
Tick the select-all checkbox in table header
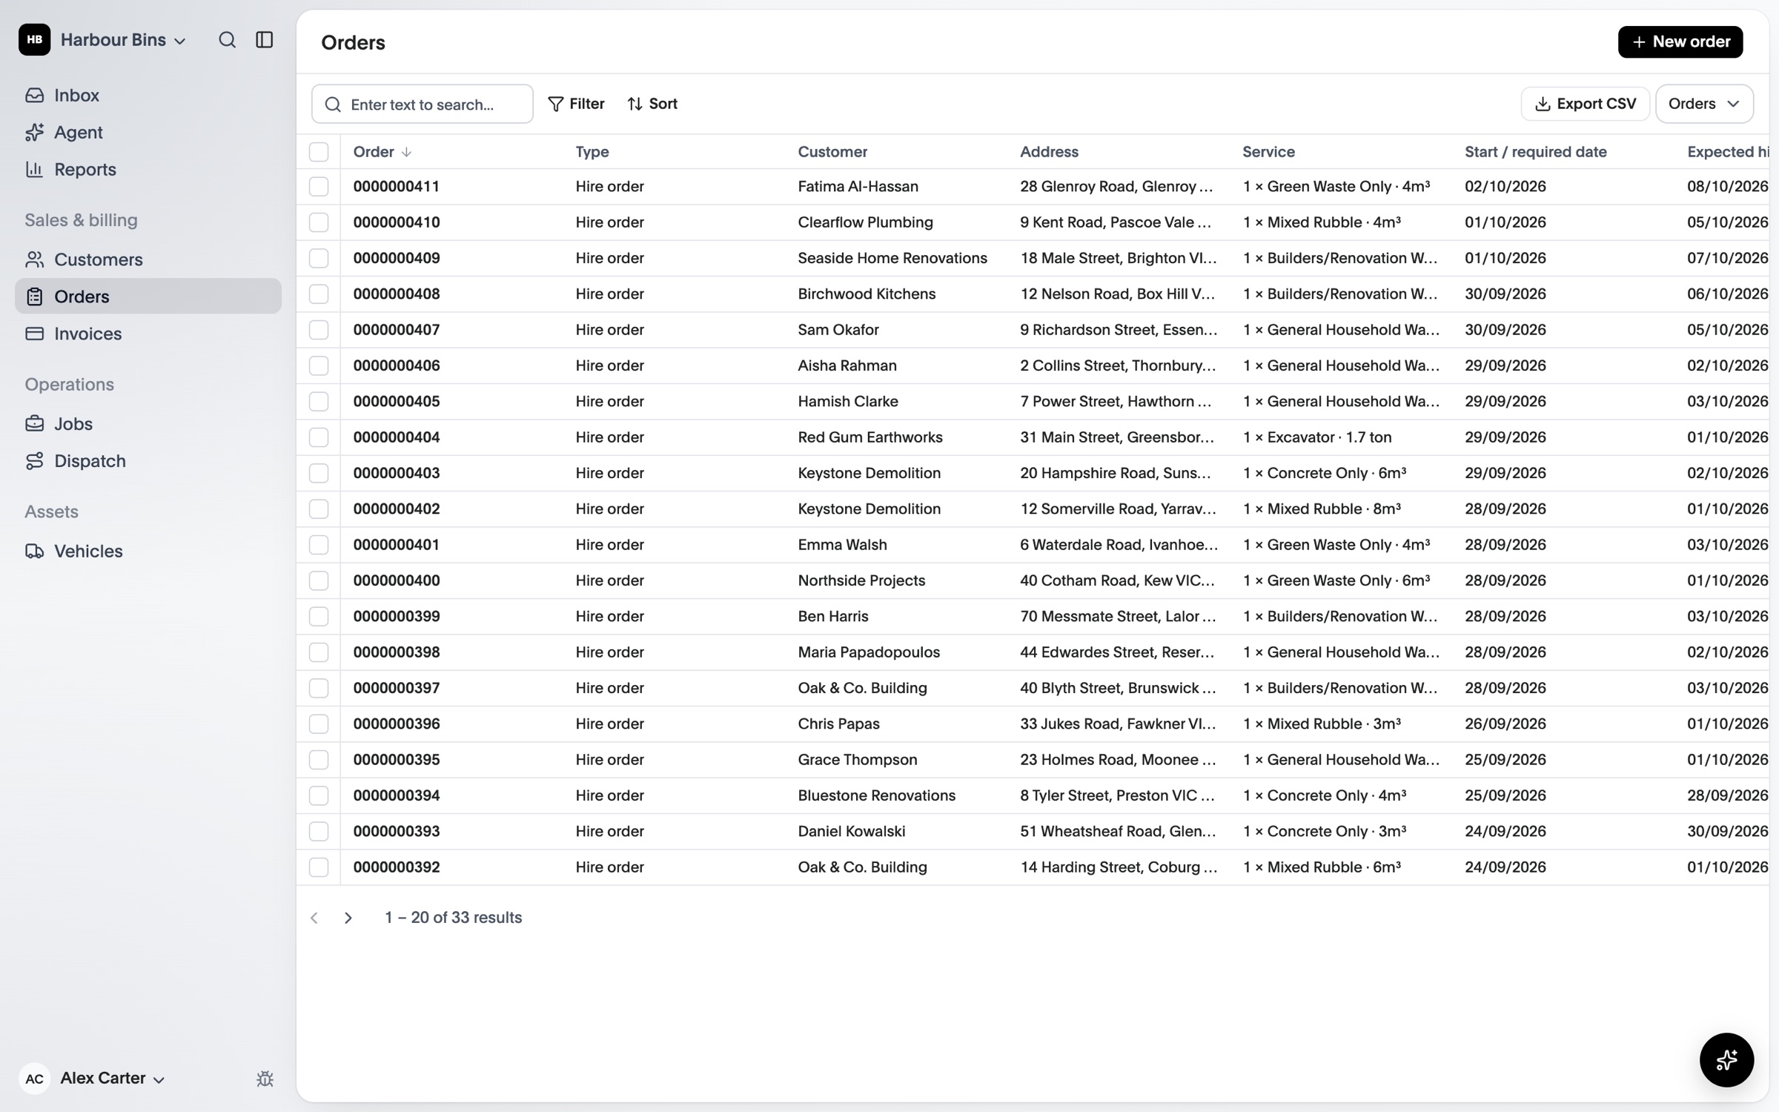[x=319, y=152]
